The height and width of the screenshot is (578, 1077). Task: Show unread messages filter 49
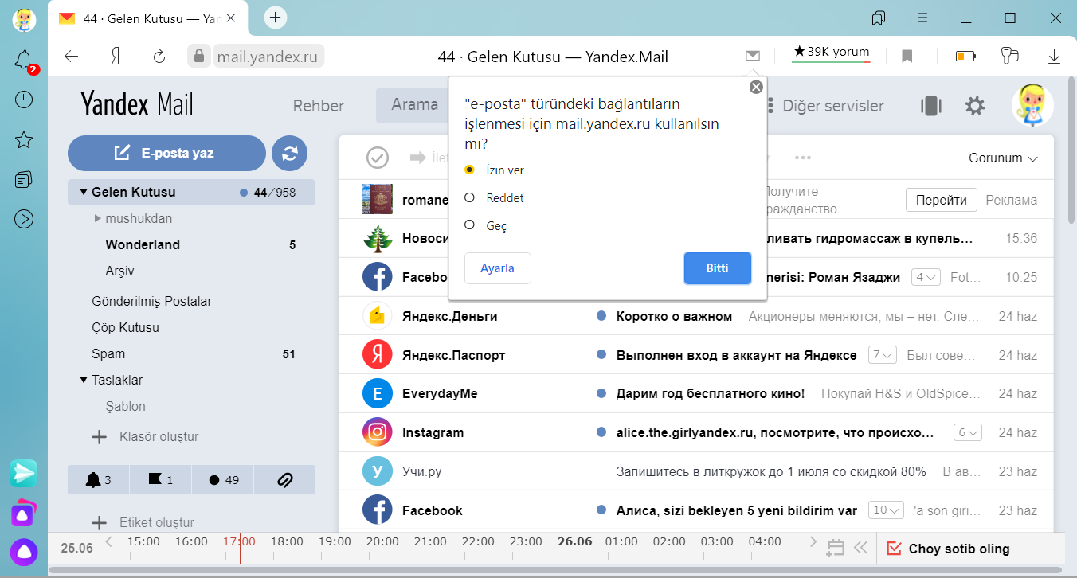[223, 479]
